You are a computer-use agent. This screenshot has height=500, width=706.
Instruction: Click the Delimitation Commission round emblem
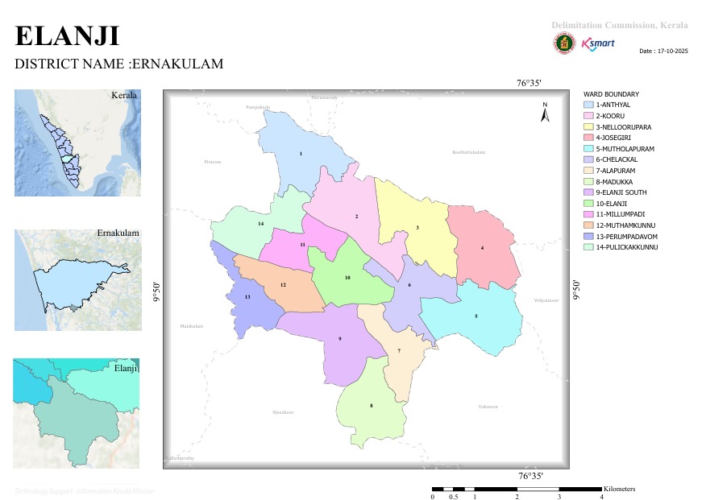564,43
